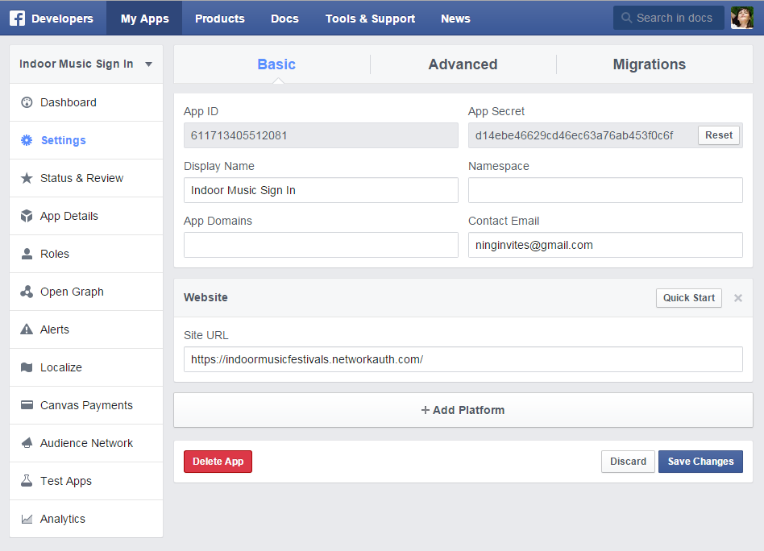Image resolution: width=764 pixels, height=551 pixels.
Task: Click the 'App Secret' label
Action: [496, 111]
